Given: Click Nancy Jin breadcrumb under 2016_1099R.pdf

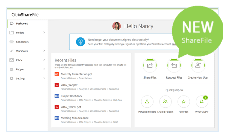Looking at the screenshot, I should pyautogui.click(x=83, y=111).
